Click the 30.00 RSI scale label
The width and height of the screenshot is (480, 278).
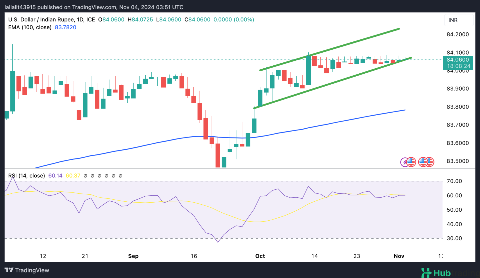[454, 238]
